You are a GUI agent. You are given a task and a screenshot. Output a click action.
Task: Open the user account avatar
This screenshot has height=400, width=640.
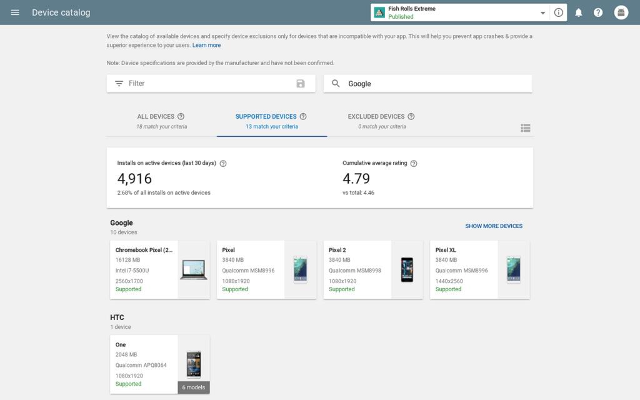(621, 12)
